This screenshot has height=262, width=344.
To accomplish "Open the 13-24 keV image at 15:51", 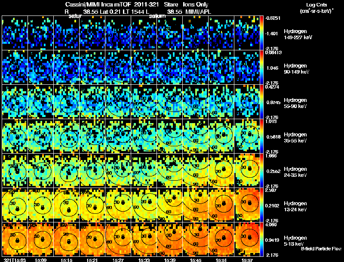I will (221, 205).
